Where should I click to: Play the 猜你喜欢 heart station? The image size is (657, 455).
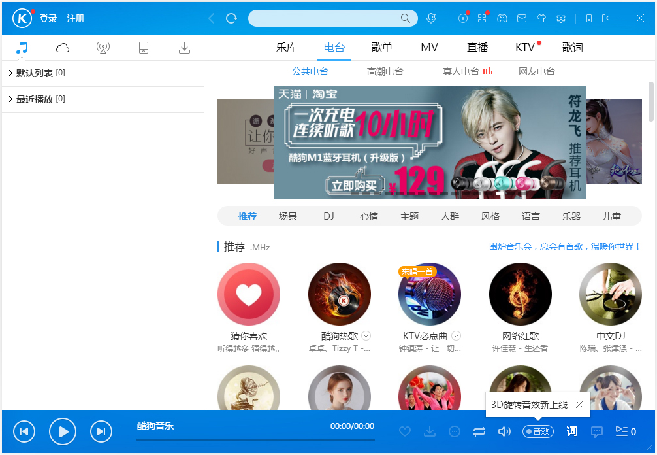(249, 294)
